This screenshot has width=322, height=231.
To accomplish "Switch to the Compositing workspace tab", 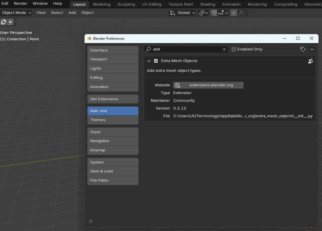I will (x=285, y=4).
